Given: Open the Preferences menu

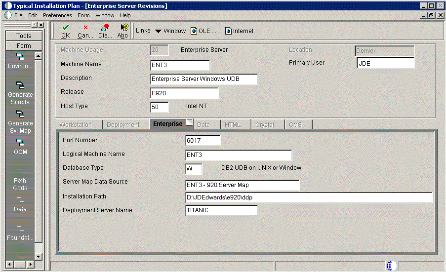Looking at the screenshot, I should [x=57, y=15].
